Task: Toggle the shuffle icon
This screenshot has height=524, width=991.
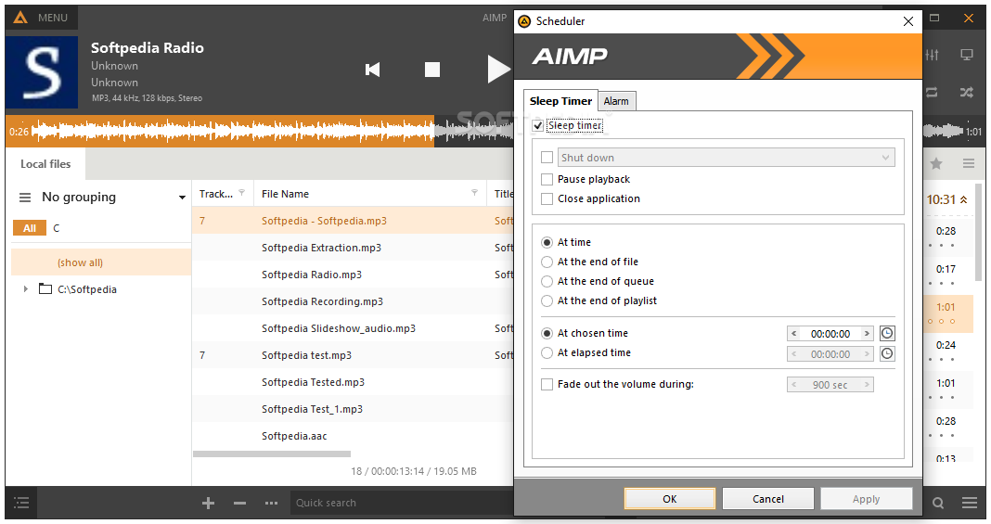Action: pos(967,92)
